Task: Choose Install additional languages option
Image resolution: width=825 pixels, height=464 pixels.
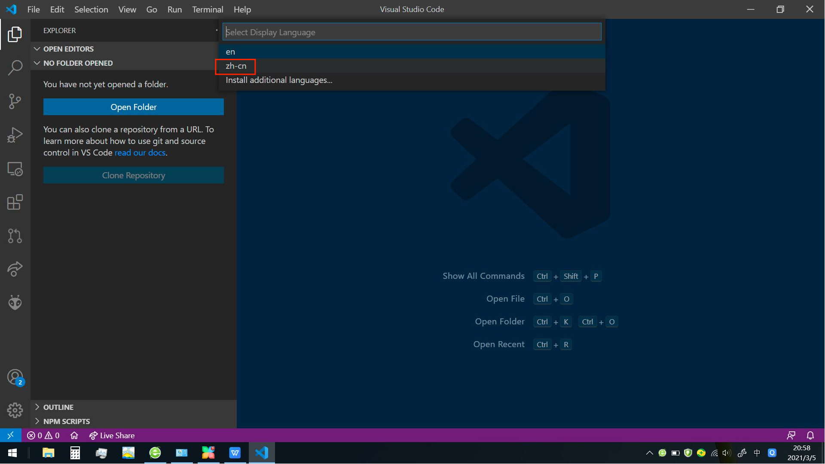Action: 279,80
